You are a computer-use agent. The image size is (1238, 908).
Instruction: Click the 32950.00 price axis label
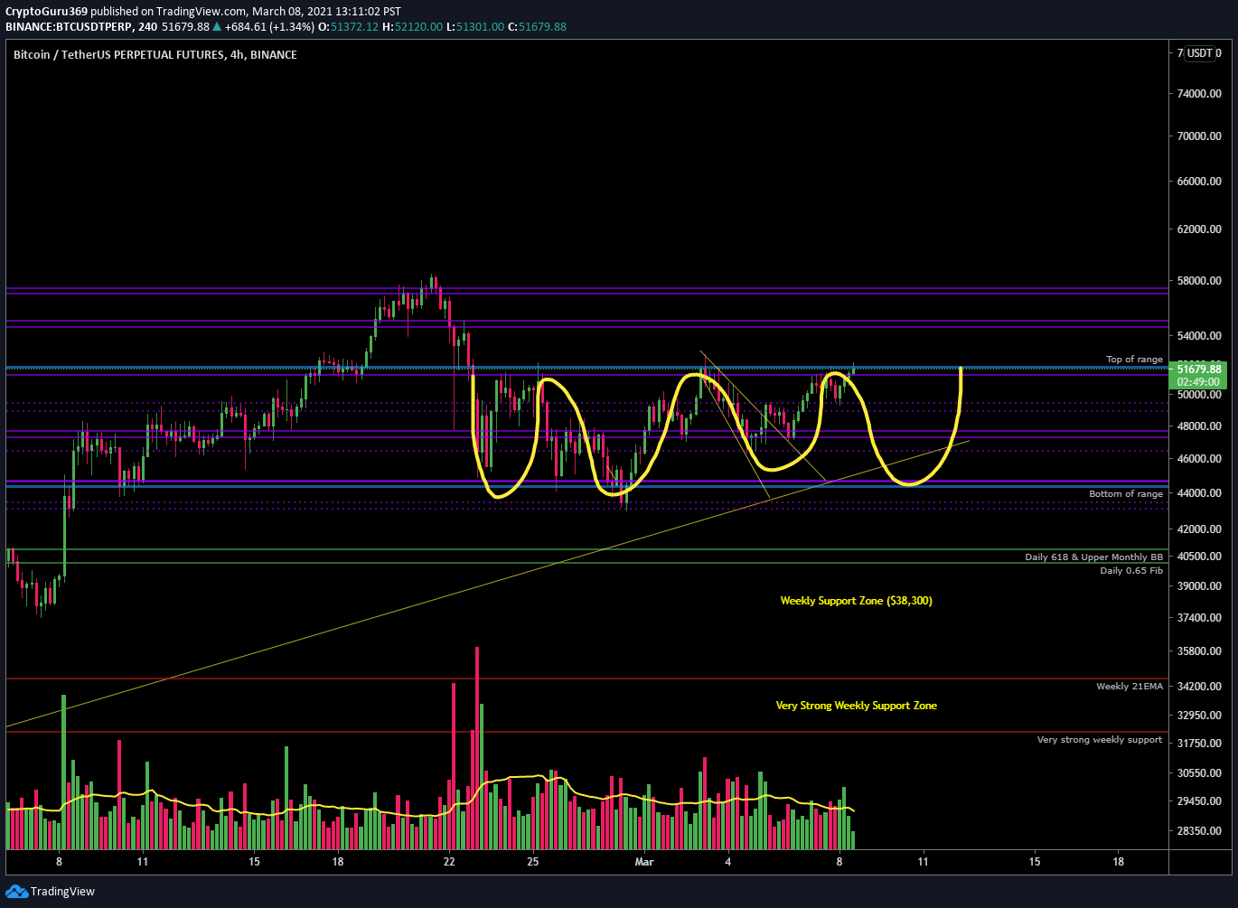click(1199, 716)
